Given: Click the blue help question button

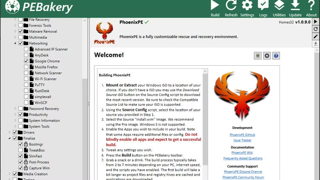Looking at the screenshot, I should 276,56.
